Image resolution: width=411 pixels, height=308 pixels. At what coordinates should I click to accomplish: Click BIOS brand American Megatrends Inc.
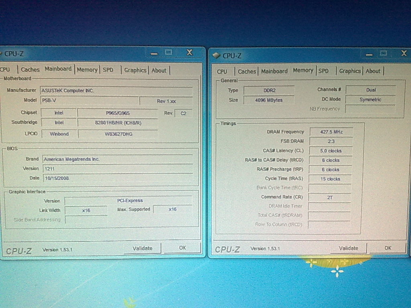tap(118, 159)
